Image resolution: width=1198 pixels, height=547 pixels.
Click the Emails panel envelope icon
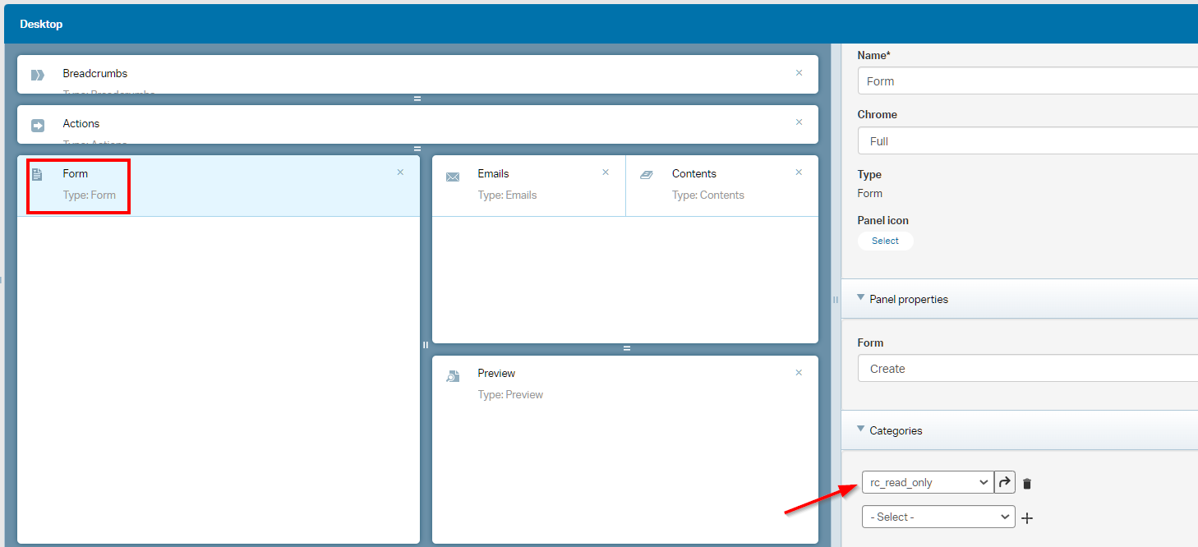click(x=453, y=177)
